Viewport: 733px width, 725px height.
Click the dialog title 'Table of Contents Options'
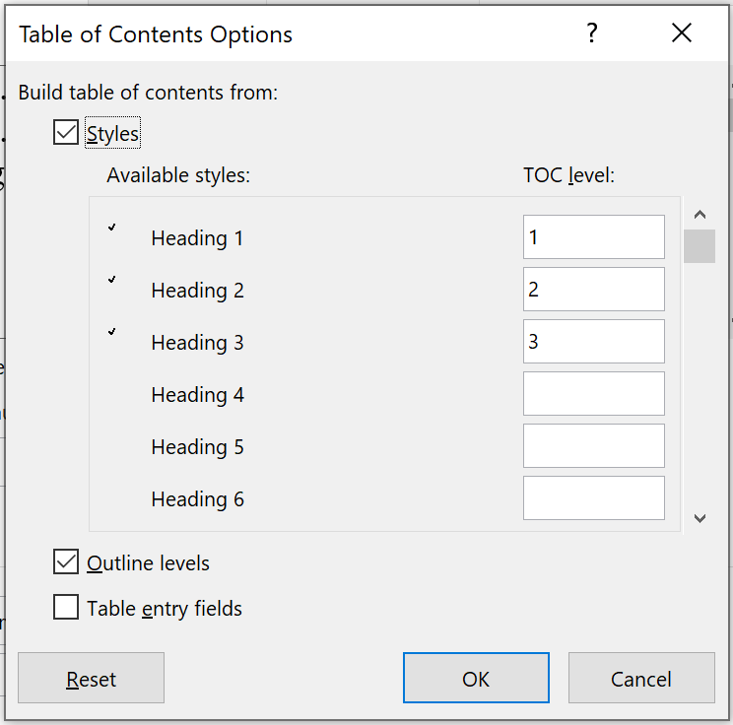tap(156, 34)
